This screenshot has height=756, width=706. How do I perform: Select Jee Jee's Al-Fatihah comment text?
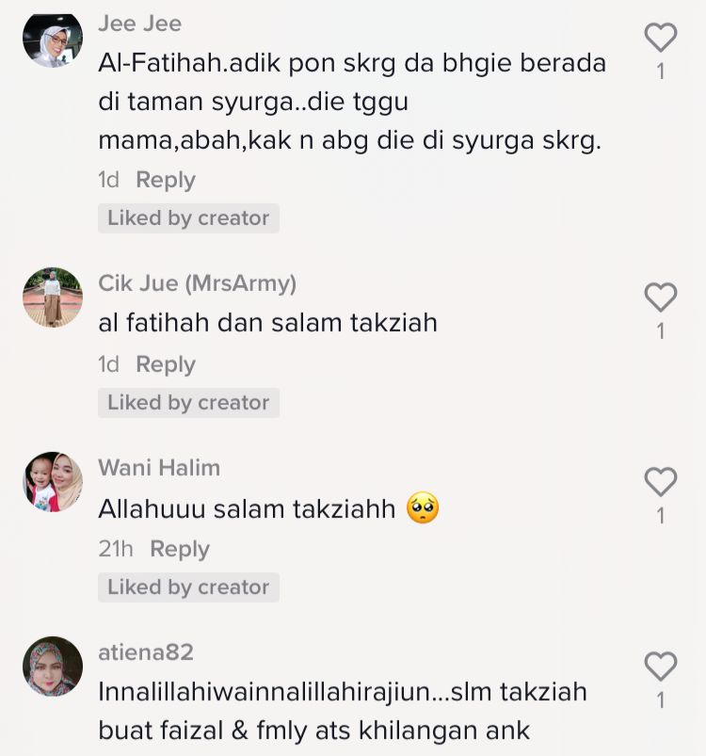(x=352, y=102)
